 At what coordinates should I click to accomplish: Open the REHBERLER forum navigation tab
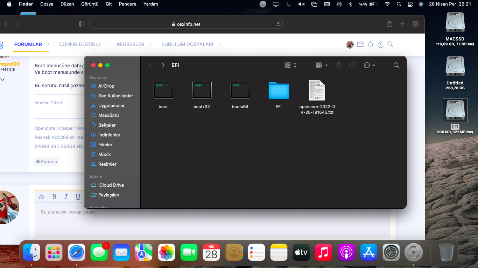click(x=131, y=44)
